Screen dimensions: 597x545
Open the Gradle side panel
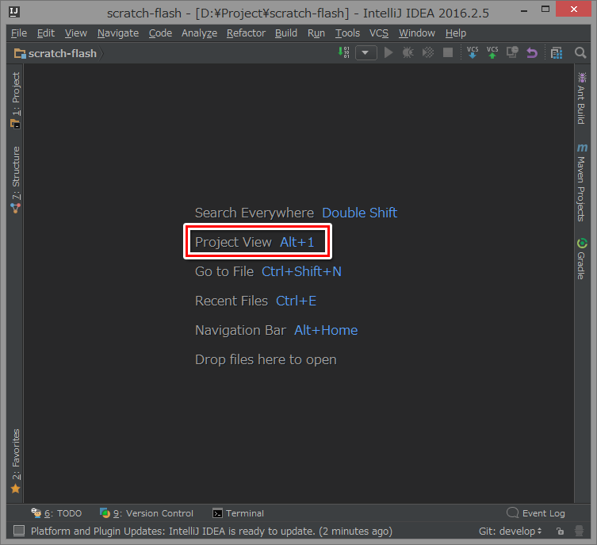[581, 259]
